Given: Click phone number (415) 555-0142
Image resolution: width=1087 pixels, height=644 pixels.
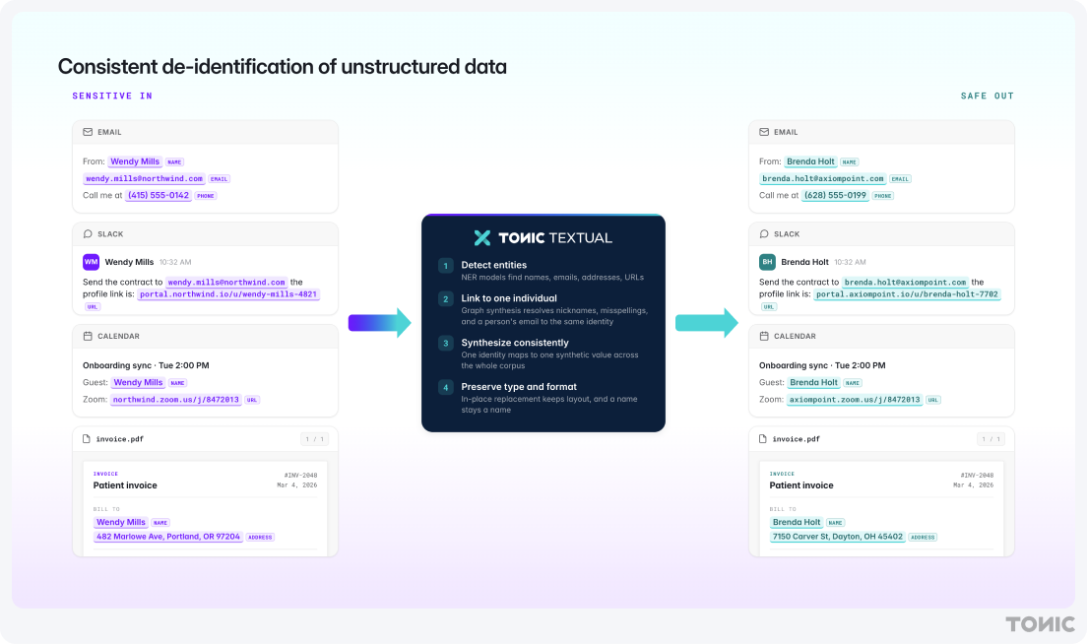Looking at the screenshot, I should click(x=159, y=196).
